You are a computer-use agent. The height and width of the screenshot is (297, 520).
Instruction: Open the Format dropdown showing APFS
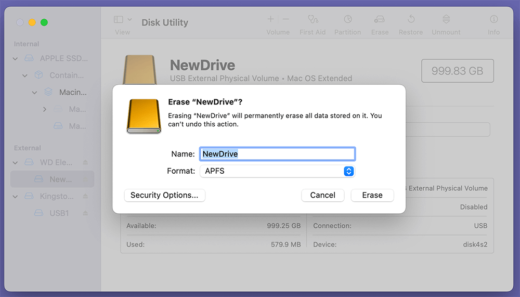point(277,171)
